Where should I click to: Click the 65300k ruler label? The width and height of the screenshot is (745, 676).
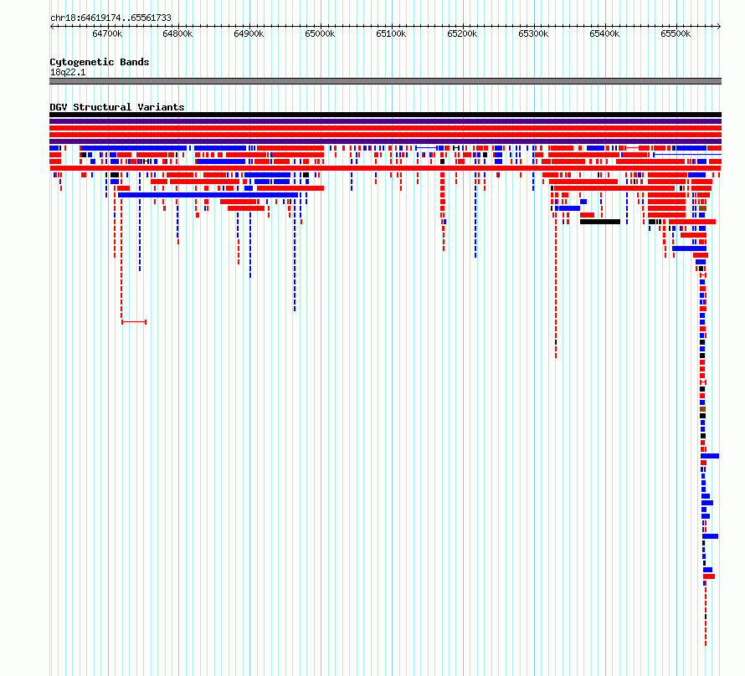coord(533,33)
